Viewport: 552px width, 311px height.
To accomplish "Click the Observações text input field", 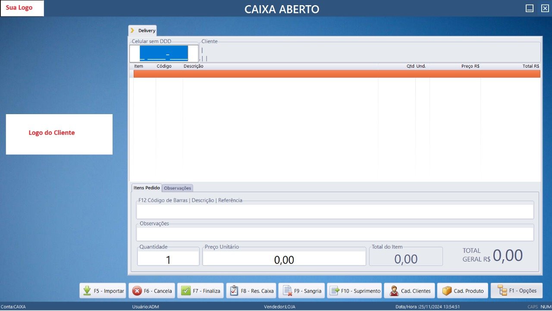I will tap(335, 234).
